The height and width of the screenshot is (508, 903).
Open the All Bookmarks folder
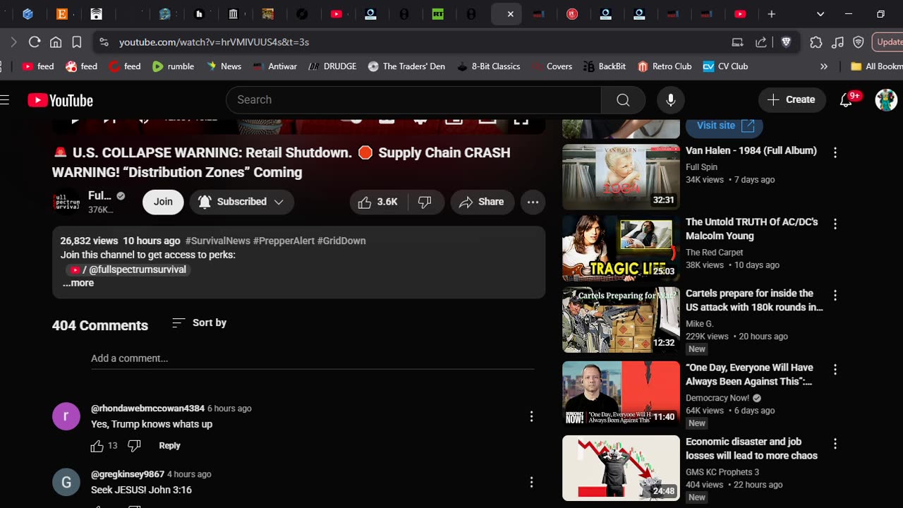click(876, 66)
